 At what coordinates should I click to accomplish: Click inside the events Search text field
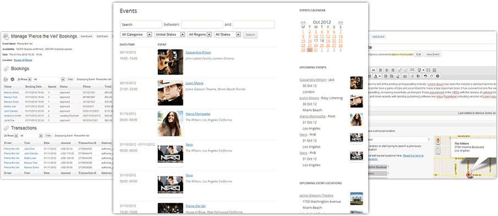141,24
